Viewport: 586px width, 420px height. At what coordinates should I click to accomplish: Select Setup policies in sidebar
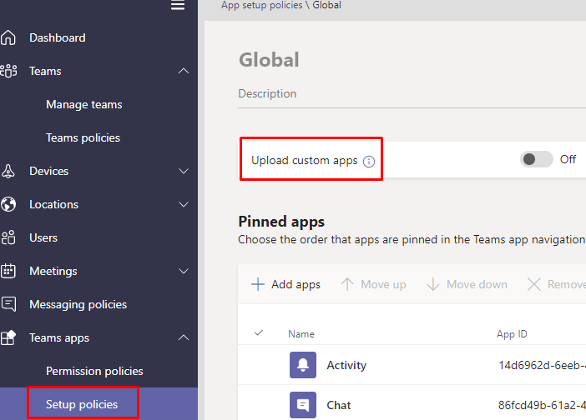pyautogui.click(x=82, y=404)
